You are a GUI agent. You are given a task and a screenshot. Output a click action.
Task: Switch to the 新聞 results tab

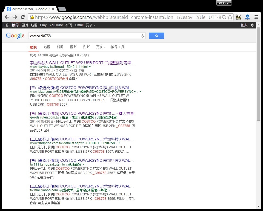(60, 47)
